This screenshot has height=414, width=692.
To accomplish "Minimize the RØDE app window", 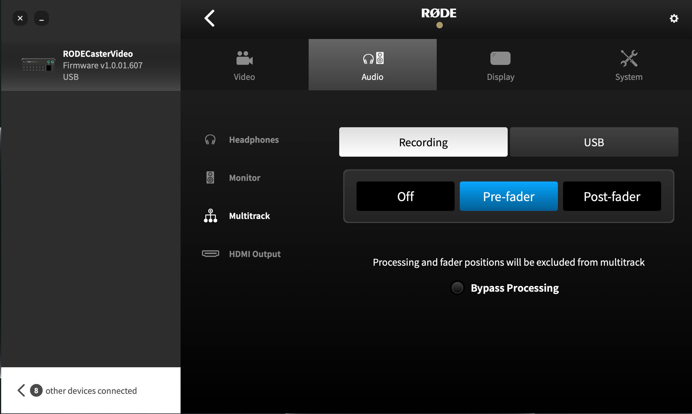I will point(42,18).
